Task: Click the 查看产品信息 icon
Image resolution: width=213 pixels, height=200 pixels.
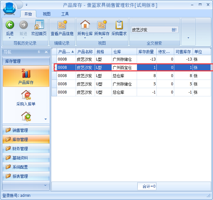Action: [62, 25]
